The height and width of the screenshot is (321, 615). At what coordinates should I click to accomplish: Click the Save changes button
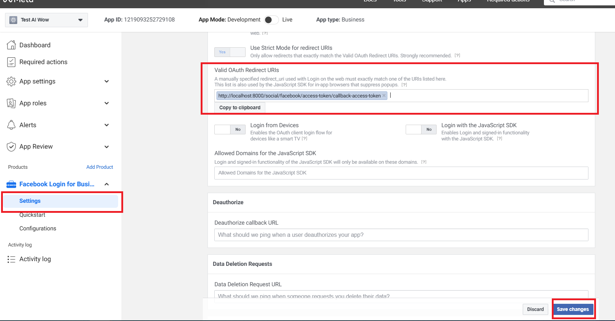click(x=573, y=309)
